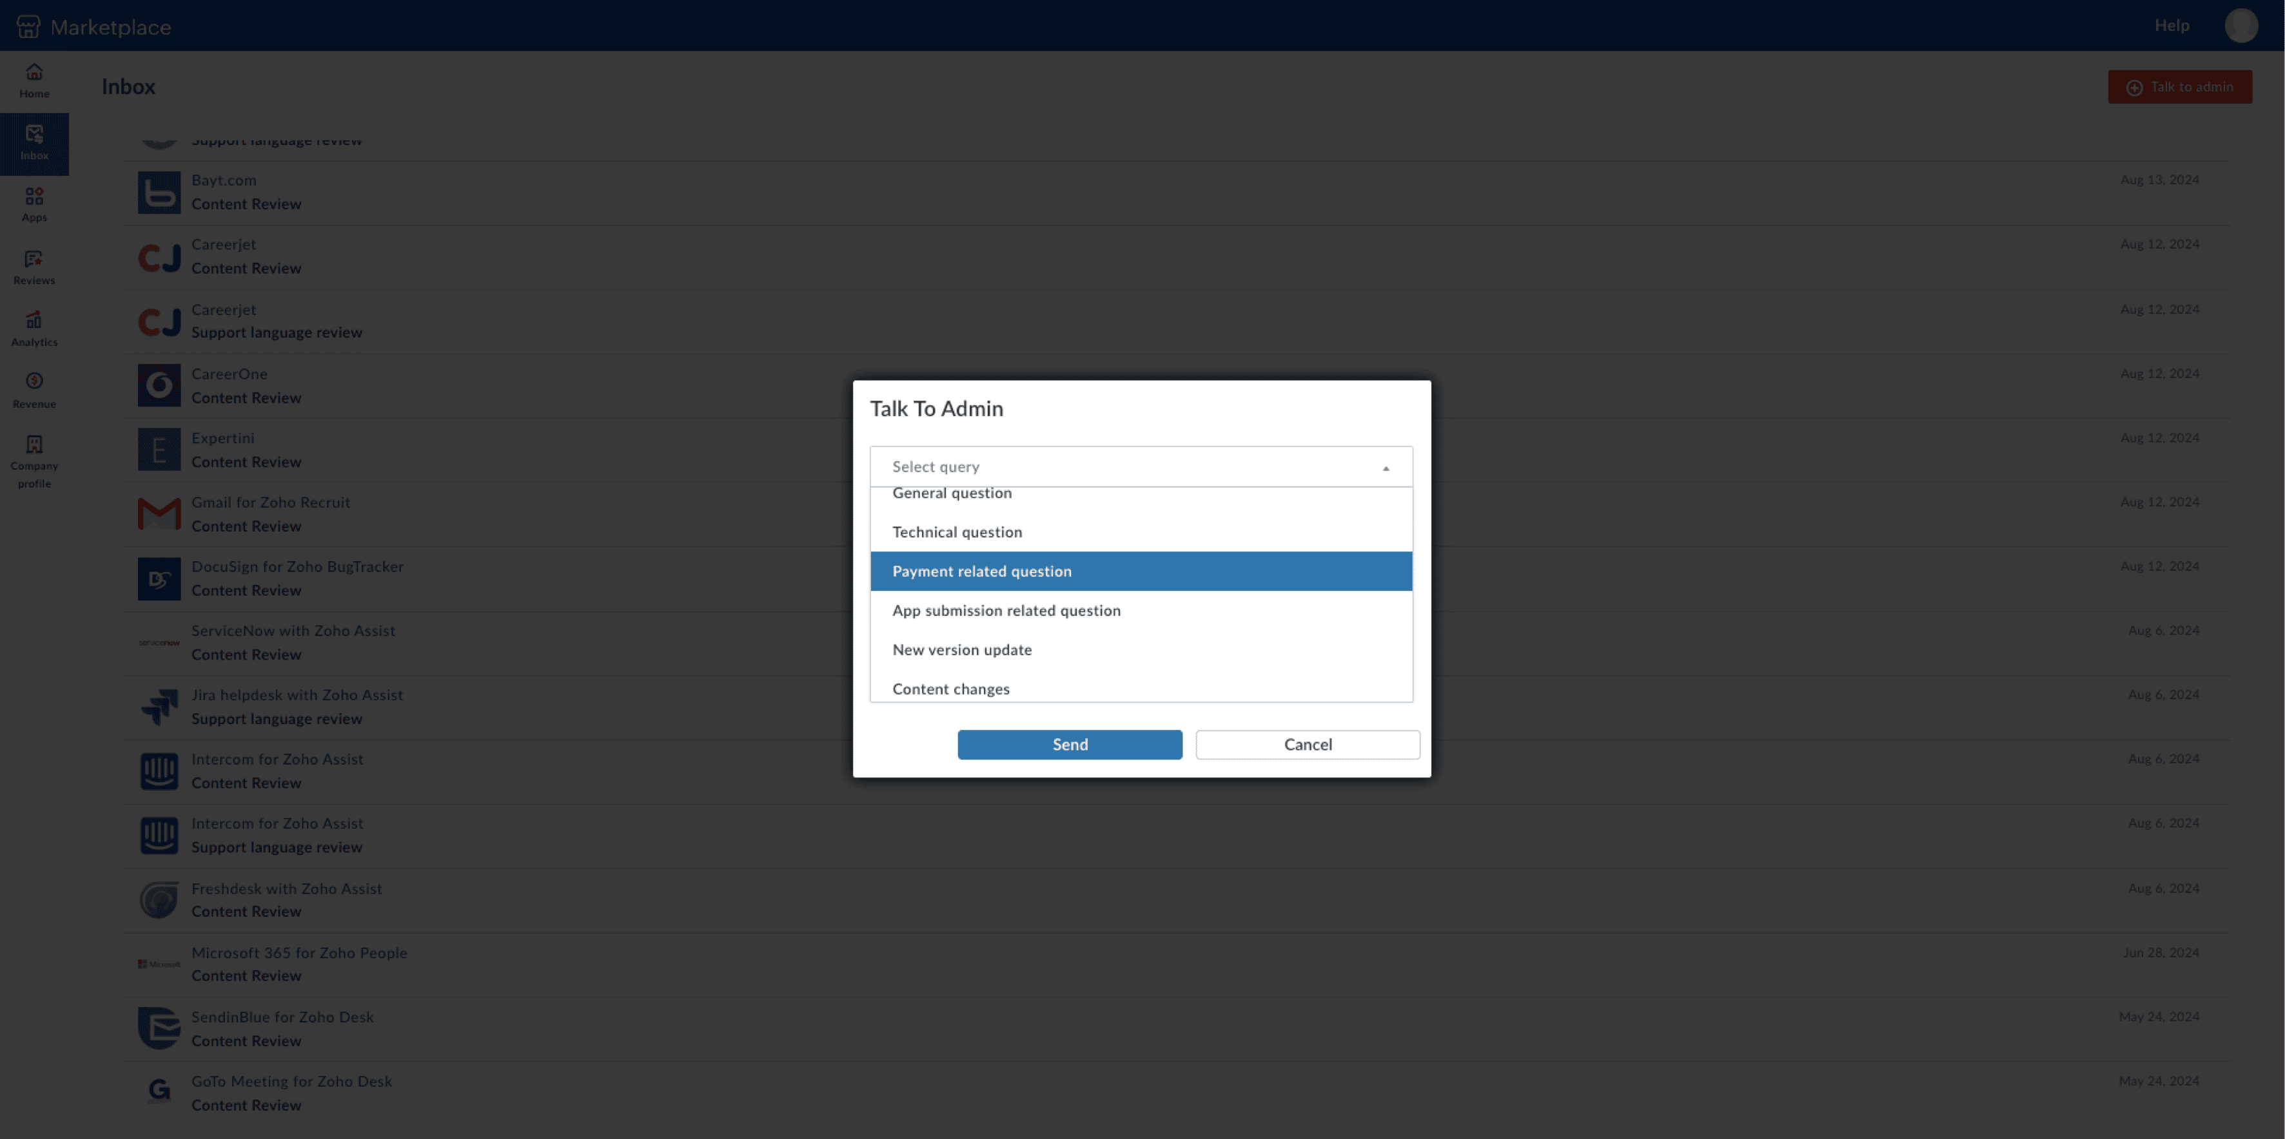This screenshot has height=1139, width=2285.
Task: Click the Send button
Action: [x=1070, y=744]
